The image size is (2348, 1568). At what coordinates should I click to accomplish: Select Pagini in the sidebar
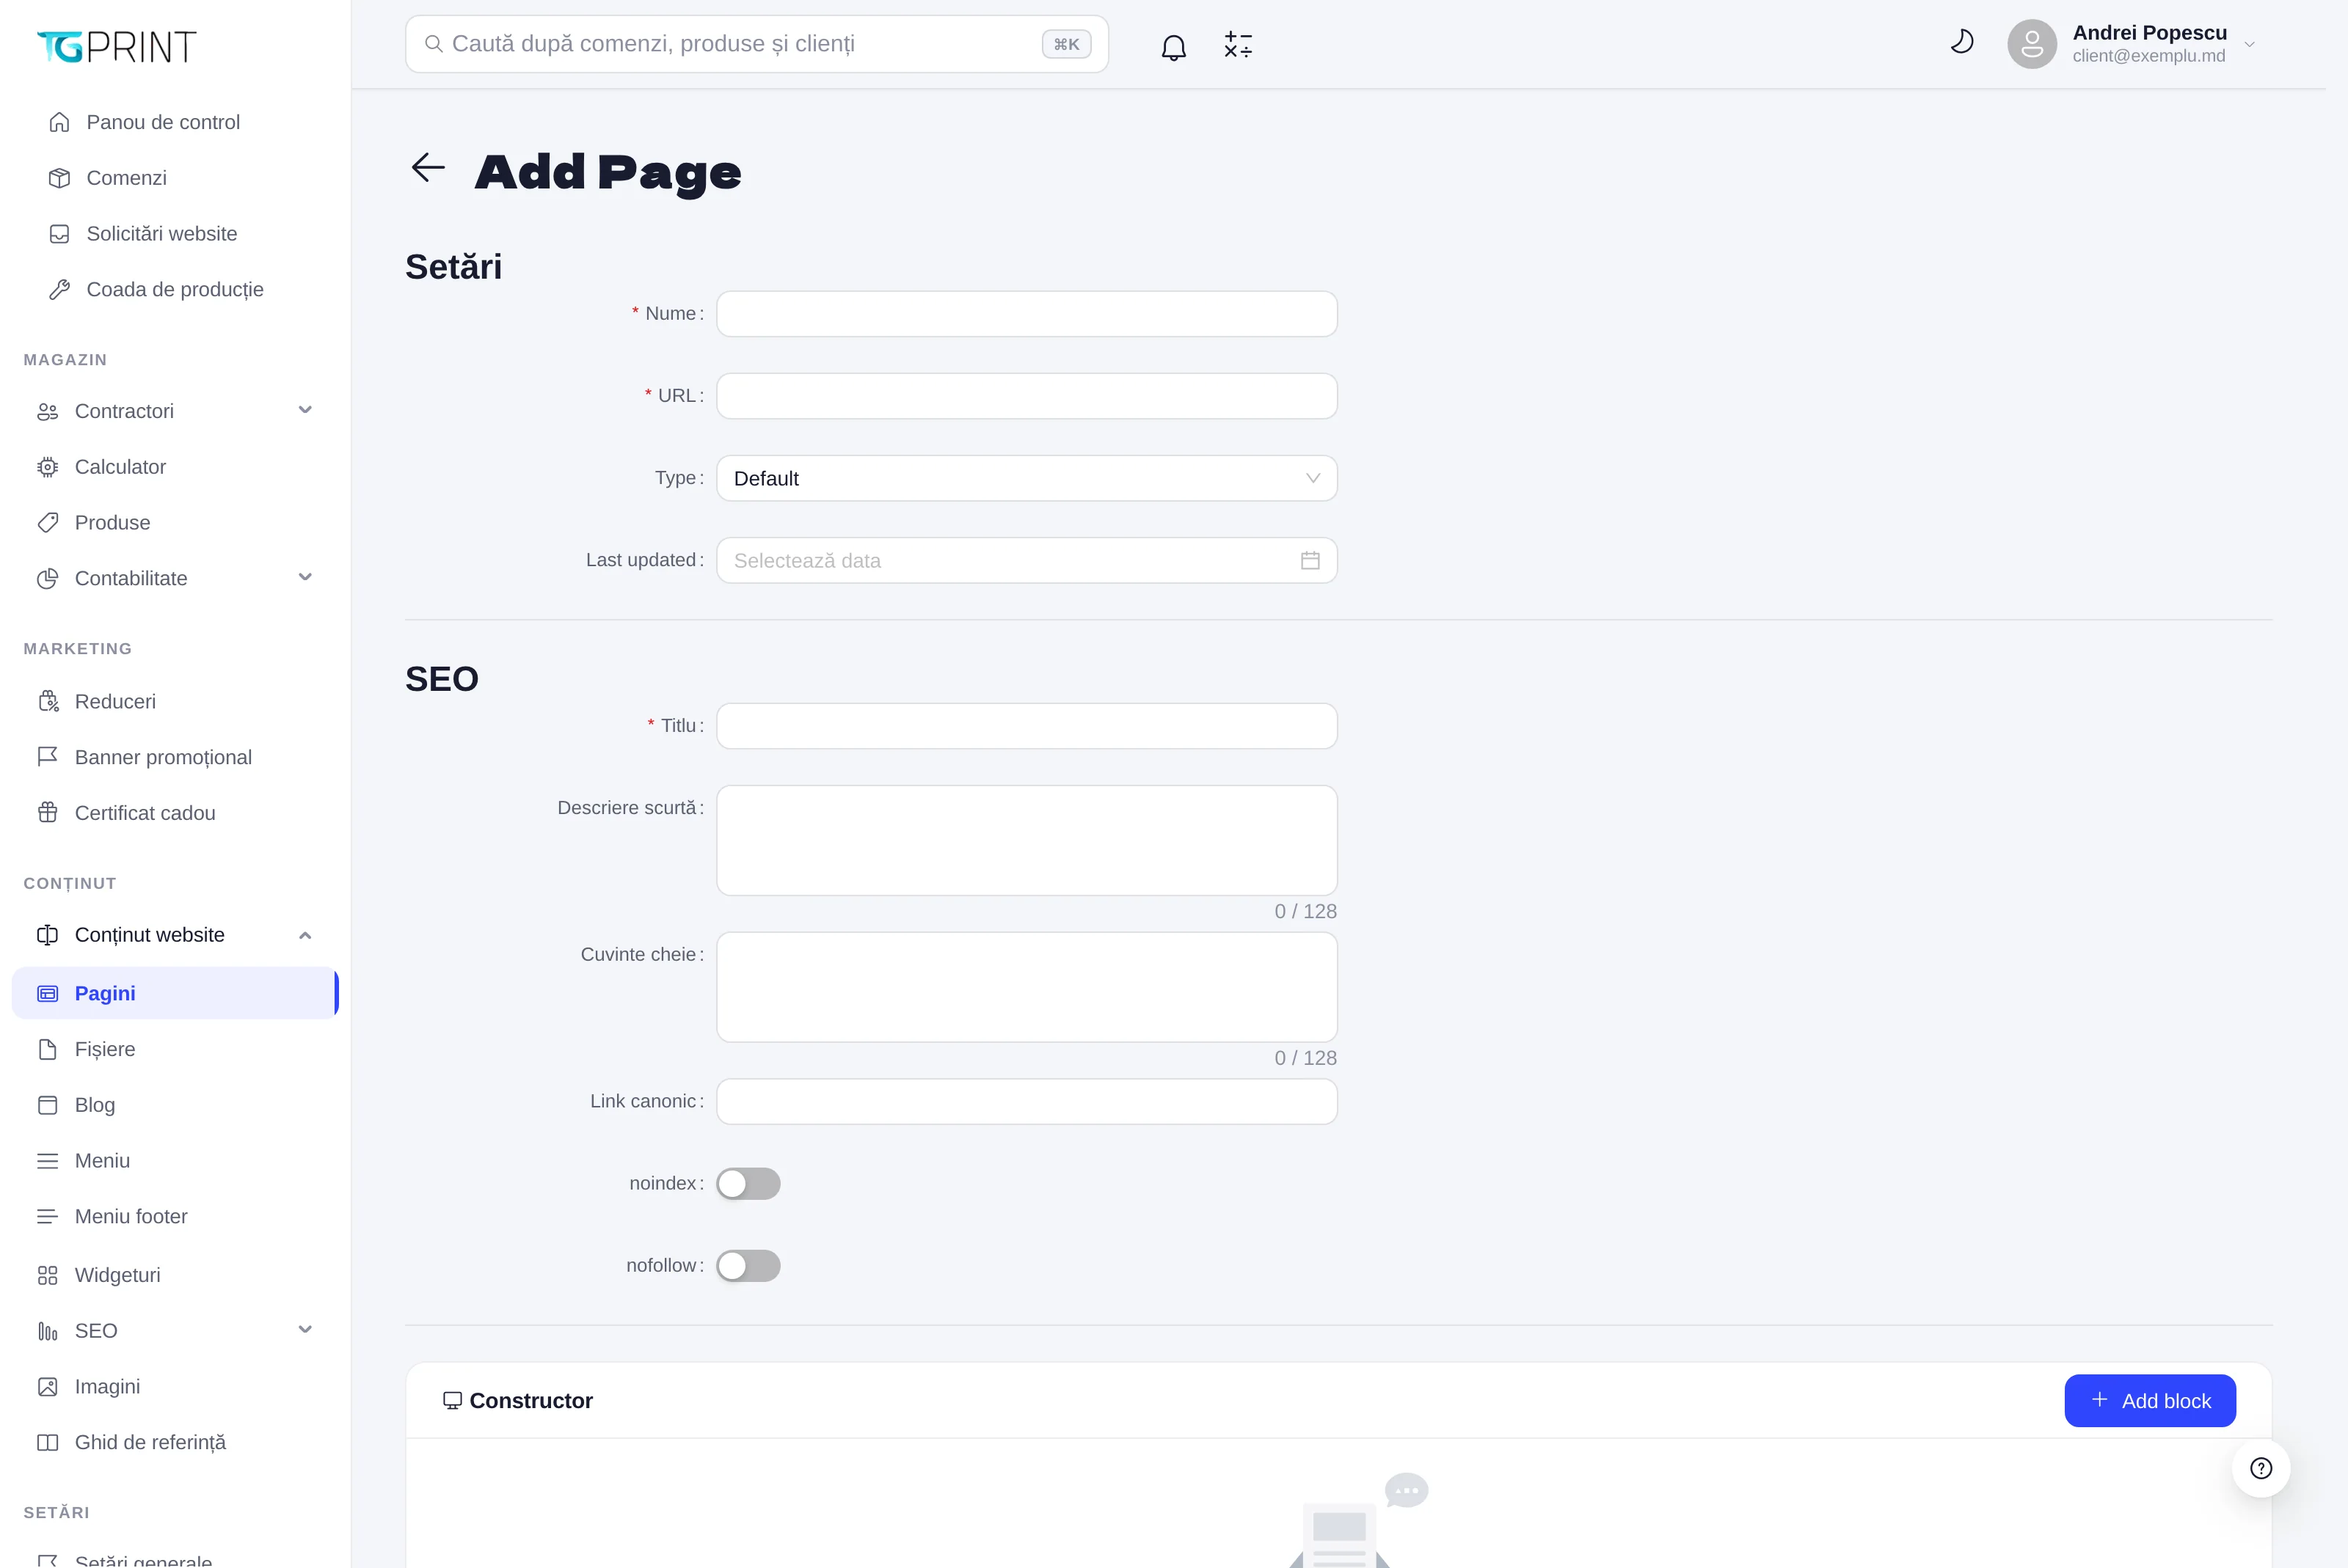175,993
